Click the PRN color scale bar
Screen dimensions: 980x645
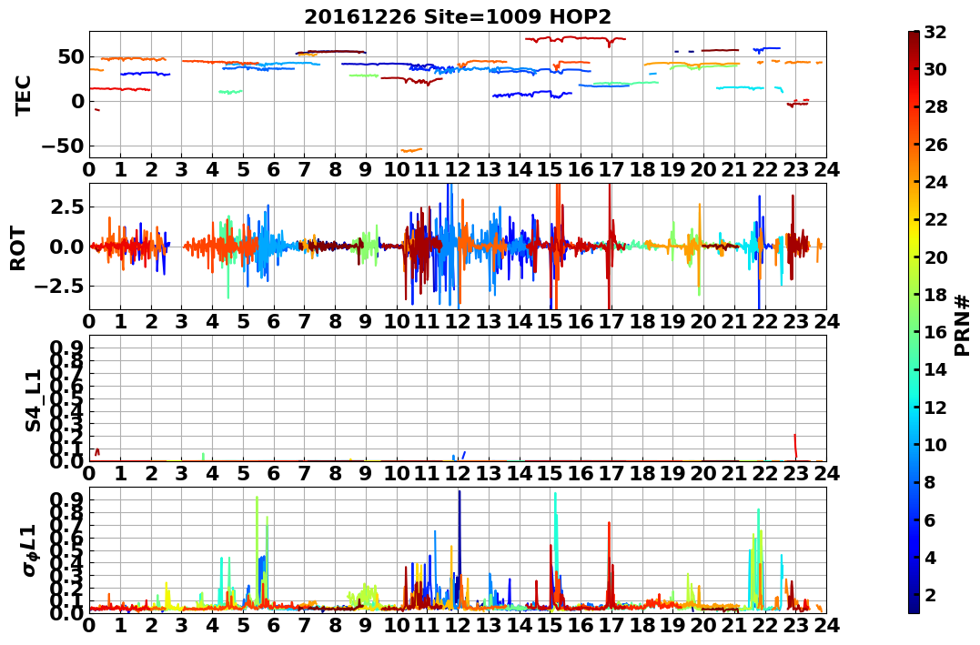click(914, 322)
